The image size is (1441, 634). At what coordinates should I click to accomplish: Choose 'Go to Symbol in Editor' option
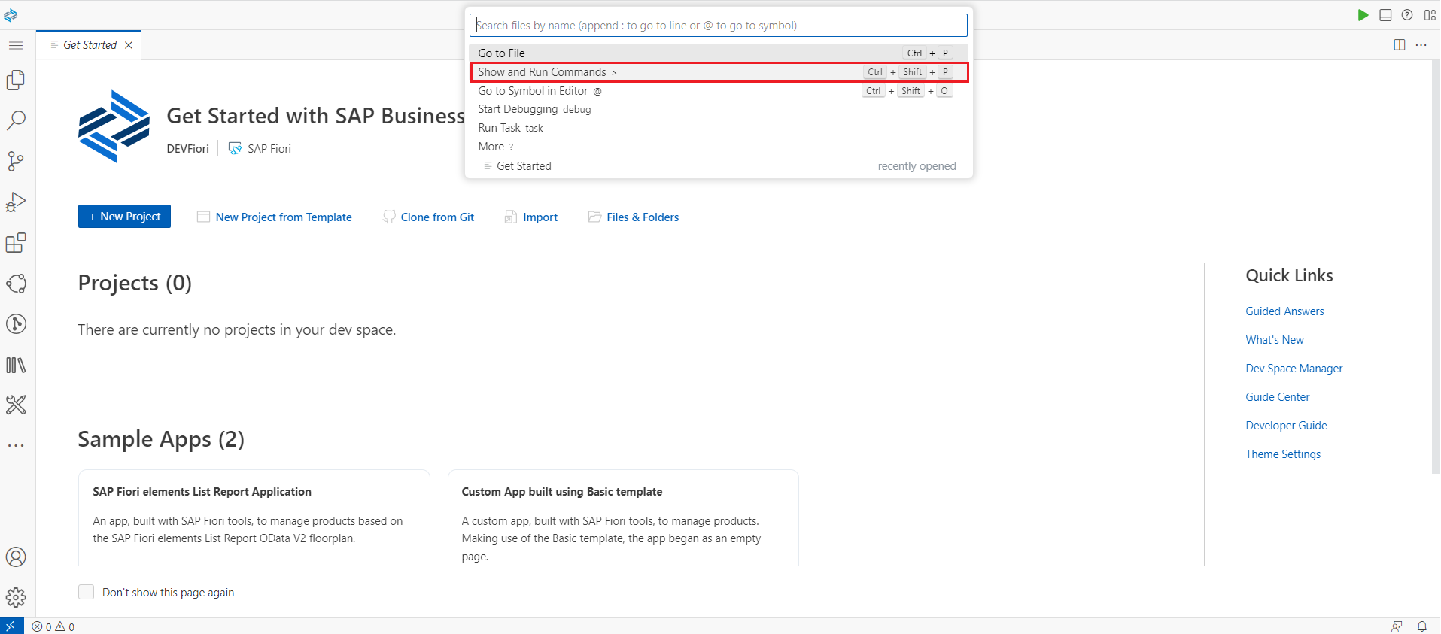coord(533,91)
